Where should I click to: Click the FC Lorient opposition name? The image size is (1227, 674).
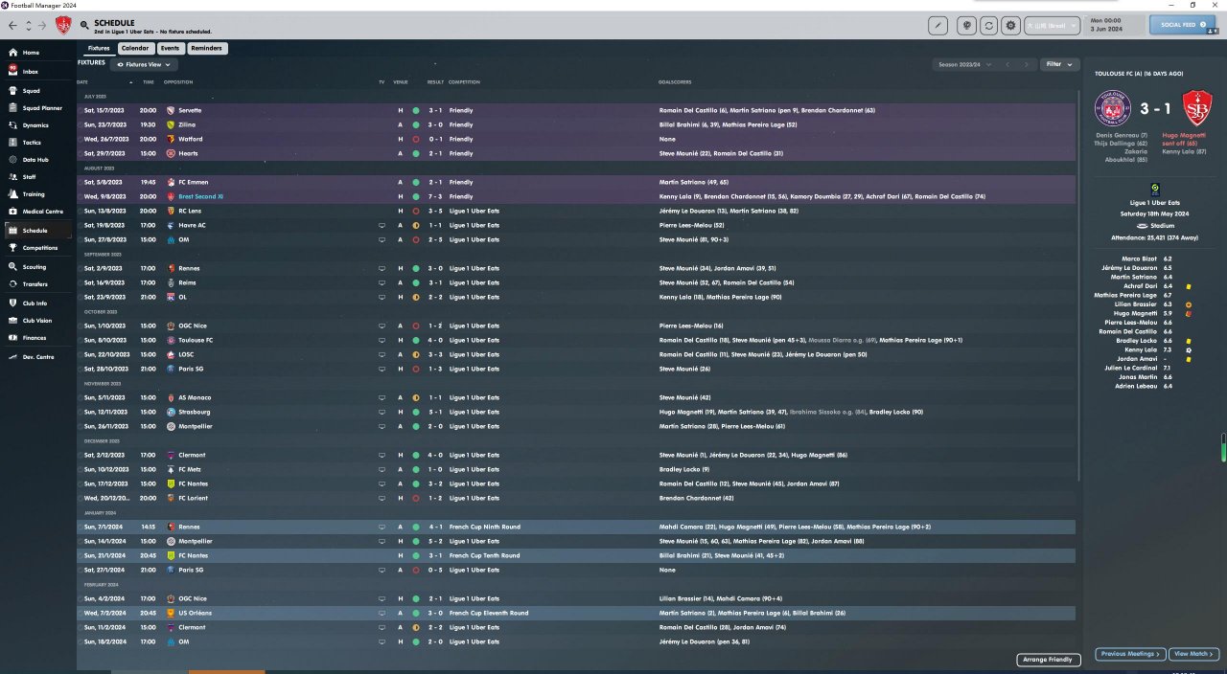[193, 498]
